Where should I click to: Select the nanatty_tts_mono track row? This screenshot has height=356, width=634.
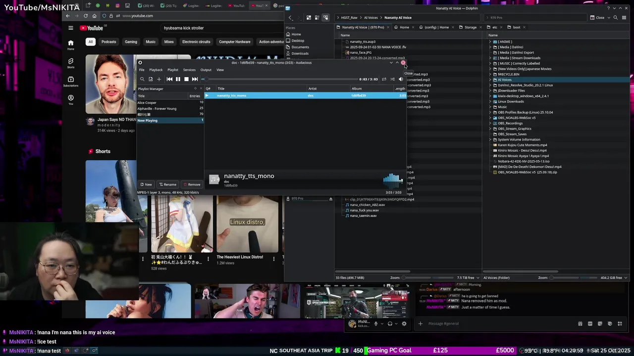305,95
